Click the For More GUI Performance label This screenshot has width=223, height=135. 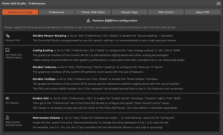(14, 56)
